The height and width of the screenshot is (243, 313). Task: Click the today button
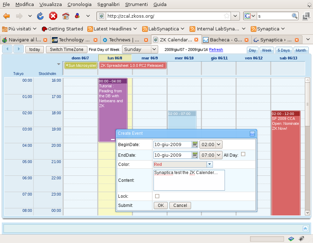coord(35,49)
